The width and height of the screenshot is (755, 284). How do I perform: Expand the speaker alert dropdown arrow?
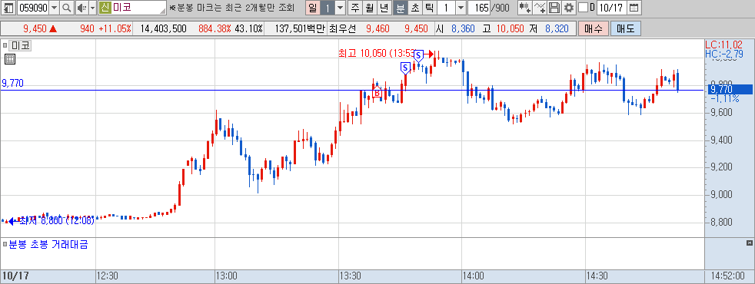[92, 8]
